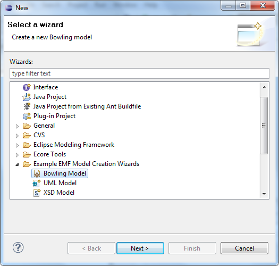Click the Interface wizard icon
The height and width of the screenshot is (266, 279).
[x=27, y=87]
